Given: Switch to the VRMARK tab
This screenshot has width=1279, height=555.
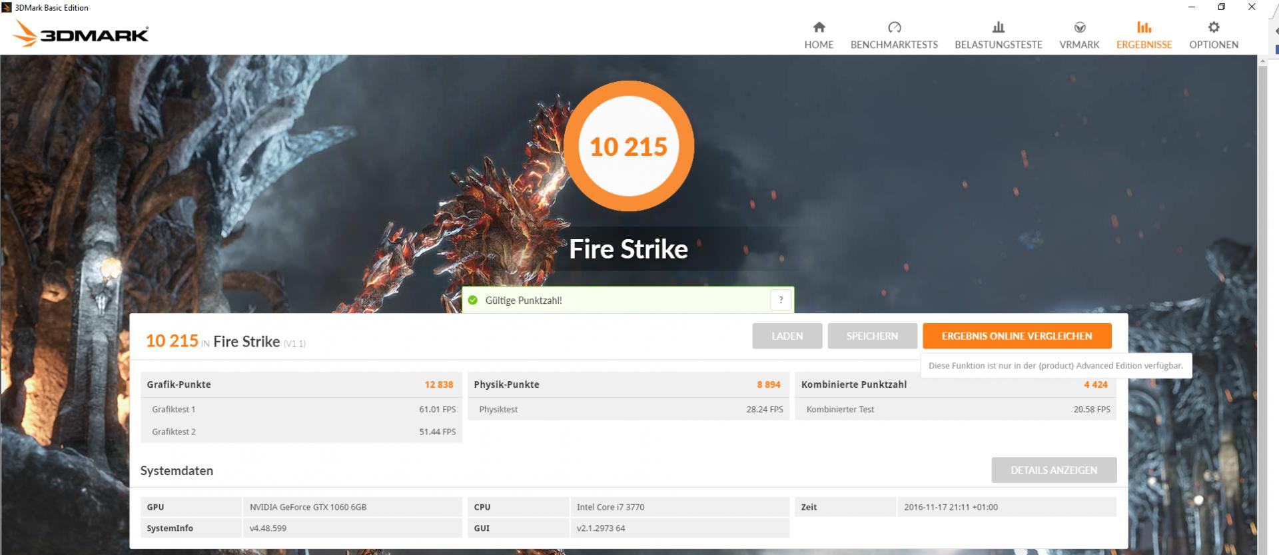Looking at the screenshot, I should pyautogui.click(x=1079, y=35).
